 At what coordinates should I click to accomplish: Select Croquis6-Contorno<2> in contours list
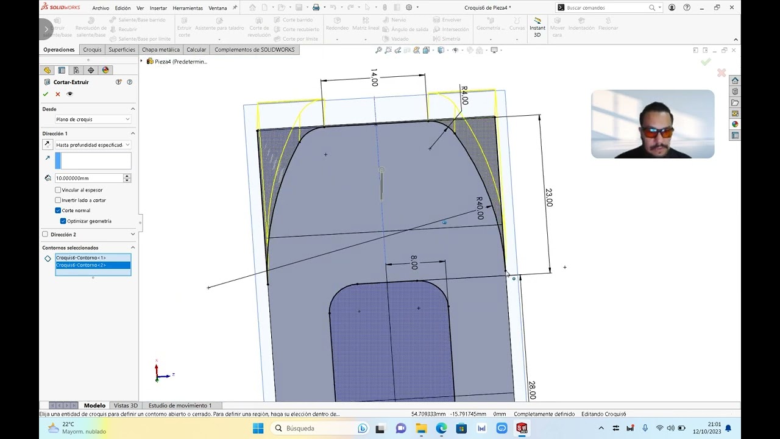tap(93, 265)
